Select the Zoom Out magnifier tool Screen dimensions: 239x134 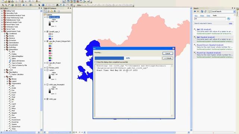click(6, 5)
